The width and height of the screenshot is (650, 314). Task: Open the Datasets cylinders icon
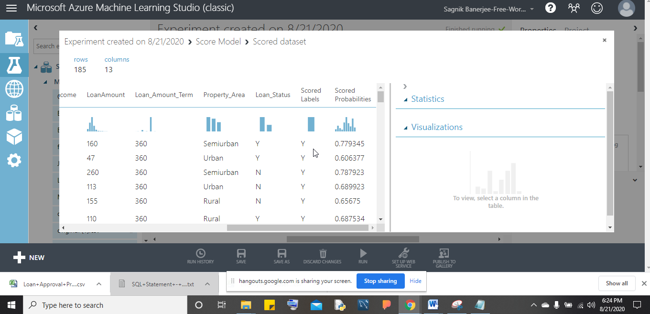[x=14, y=113]
